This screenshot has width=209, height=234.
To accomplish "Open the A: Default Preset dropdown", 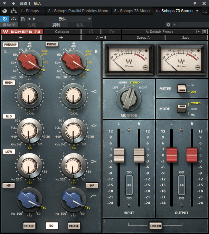I will pos(161,32).
